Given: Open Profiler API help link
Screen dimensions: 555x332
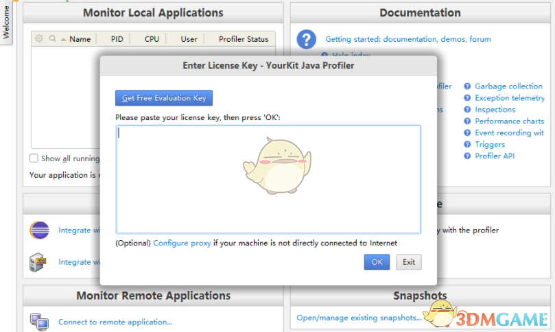Looking at the screenshot, I should pyautogui.click(x=495, y=156).
